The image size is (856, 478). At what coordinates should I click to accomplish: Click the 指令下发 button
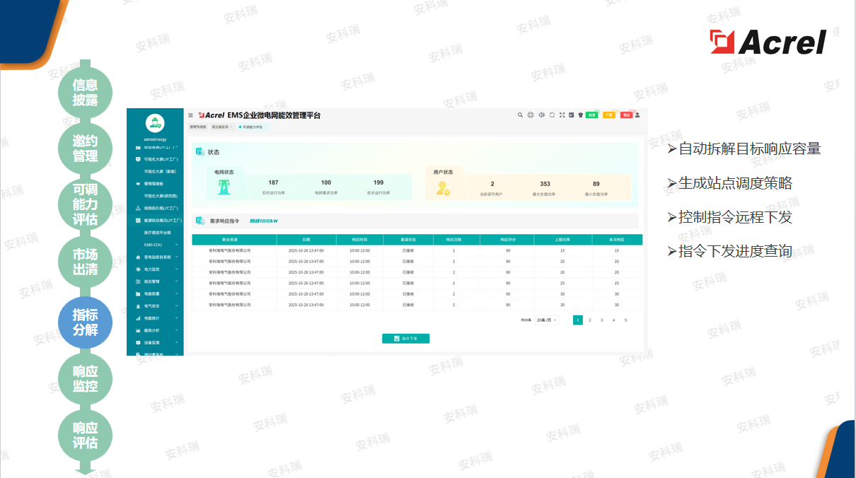pyautogui.click(x=405, y=339)
